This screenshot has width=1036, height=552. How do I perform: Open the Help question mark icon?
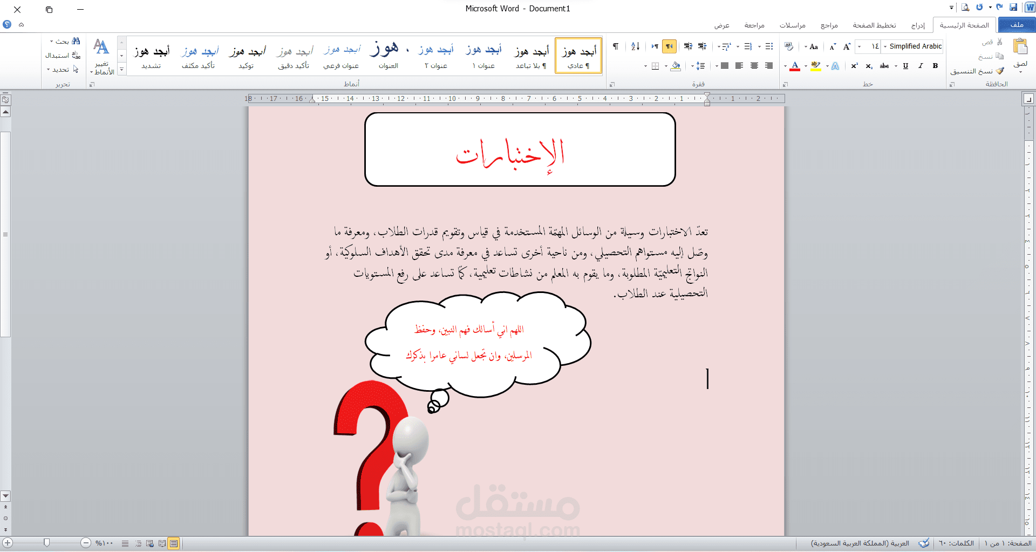pyautogui.click(x=7, y=24)
